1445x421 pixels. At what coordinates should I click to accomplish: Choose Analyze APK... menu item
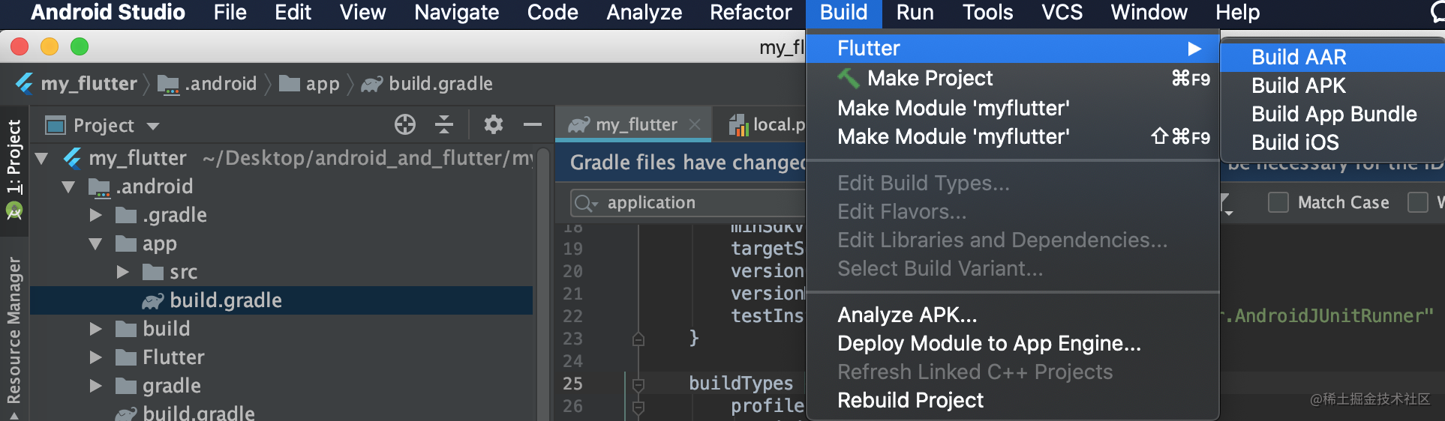pyautogui.click(x=1013, y=315)
